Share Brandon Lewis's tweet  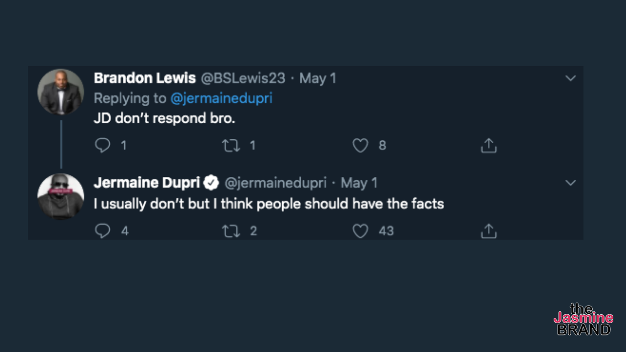[489, 145]
